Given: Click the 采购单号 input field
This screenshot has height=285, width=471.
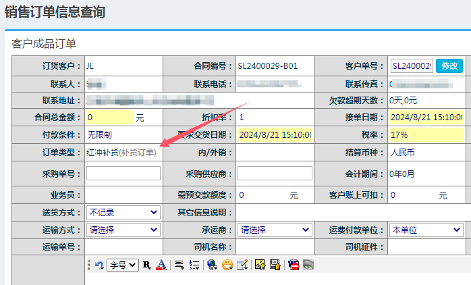Looking at the screenshot, I should 123,174.
